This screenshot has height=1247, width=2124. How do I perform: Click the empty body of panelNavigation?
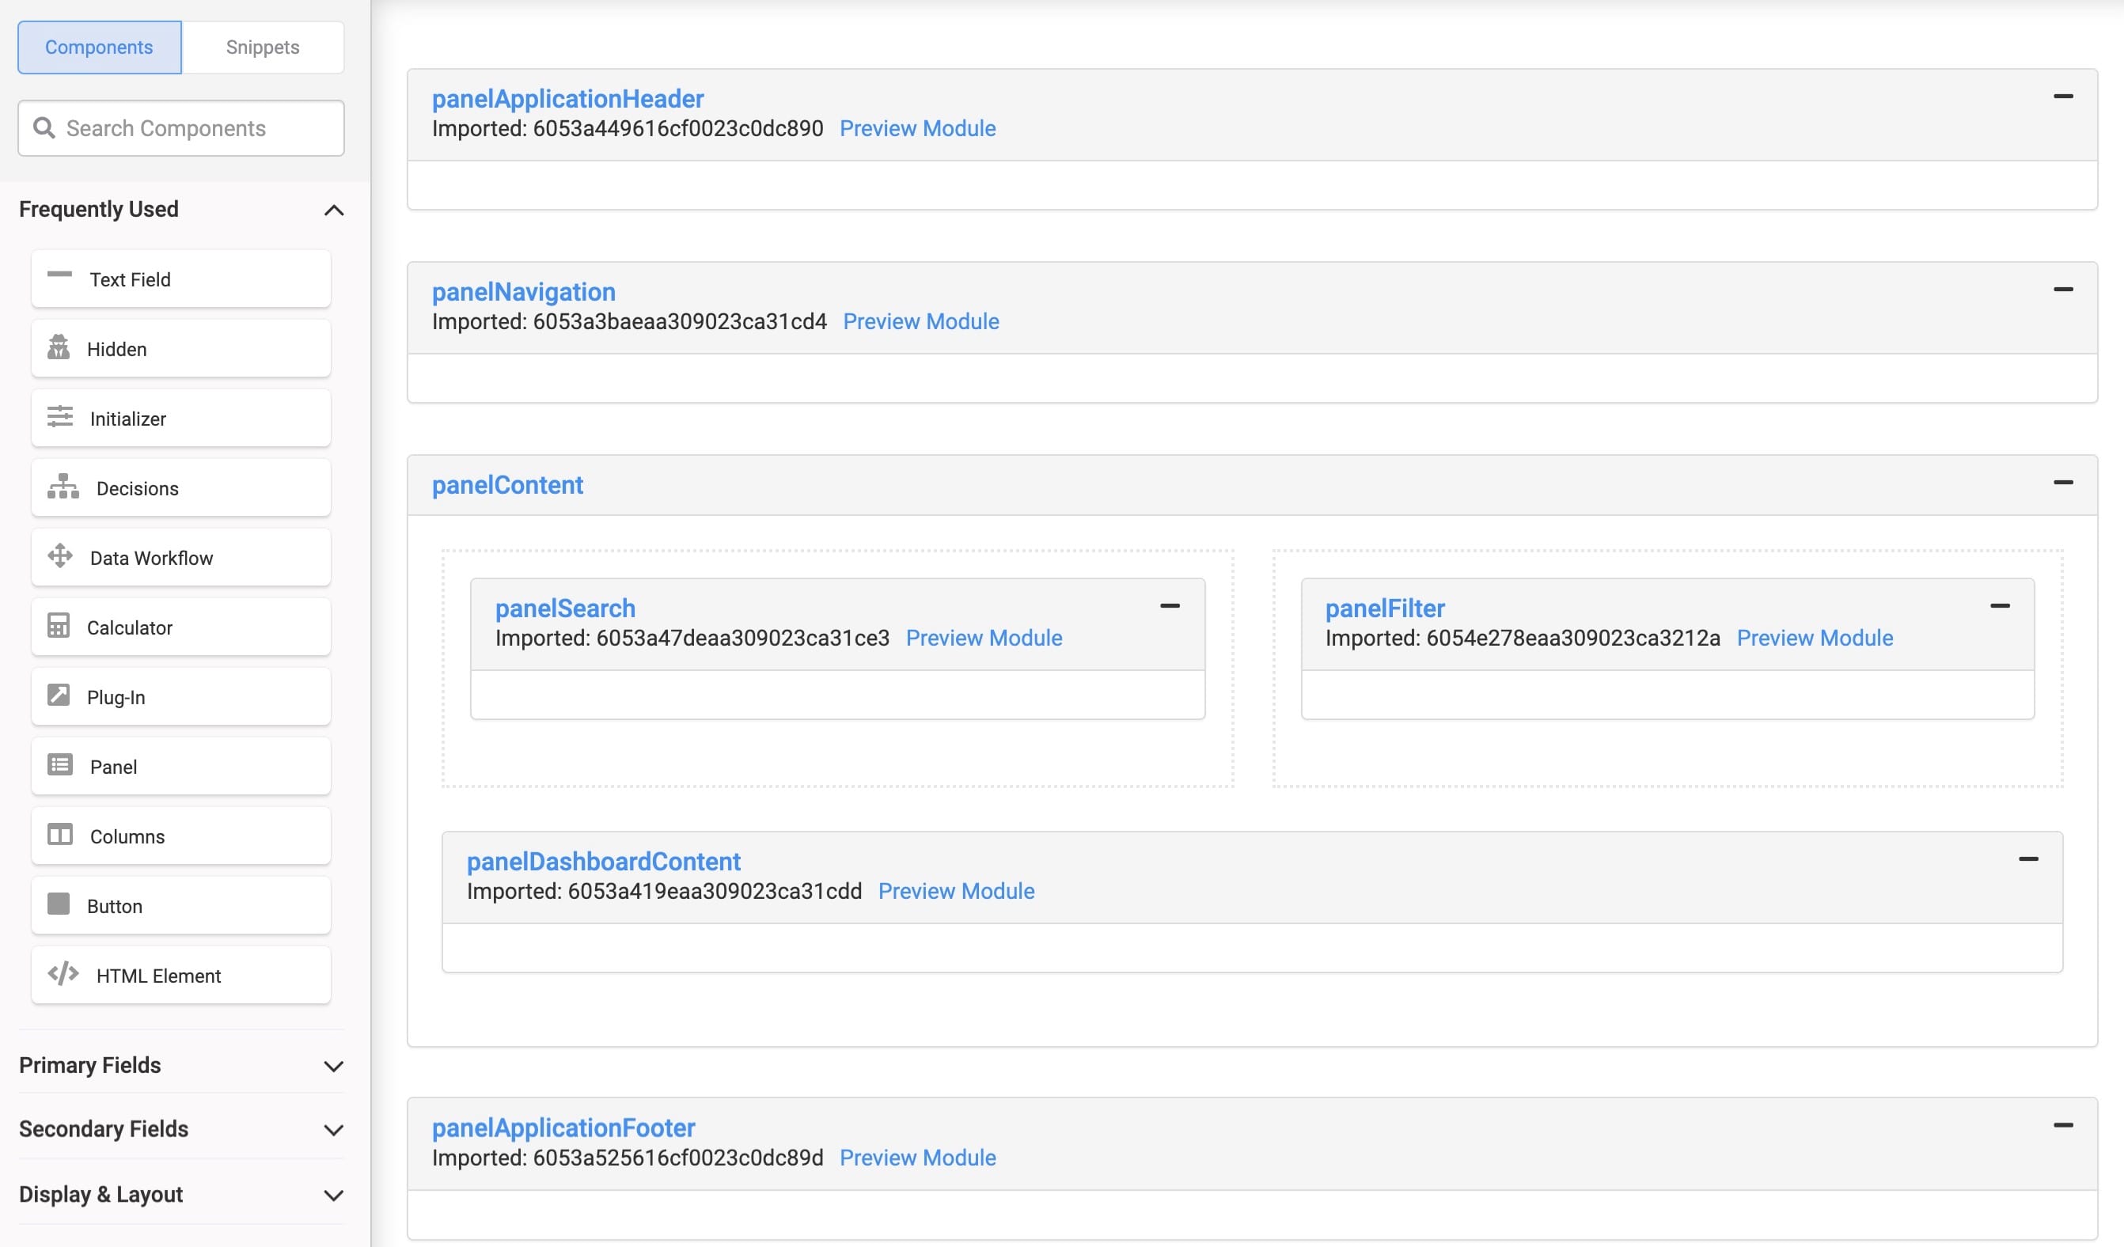click(x=1252, y=378)
